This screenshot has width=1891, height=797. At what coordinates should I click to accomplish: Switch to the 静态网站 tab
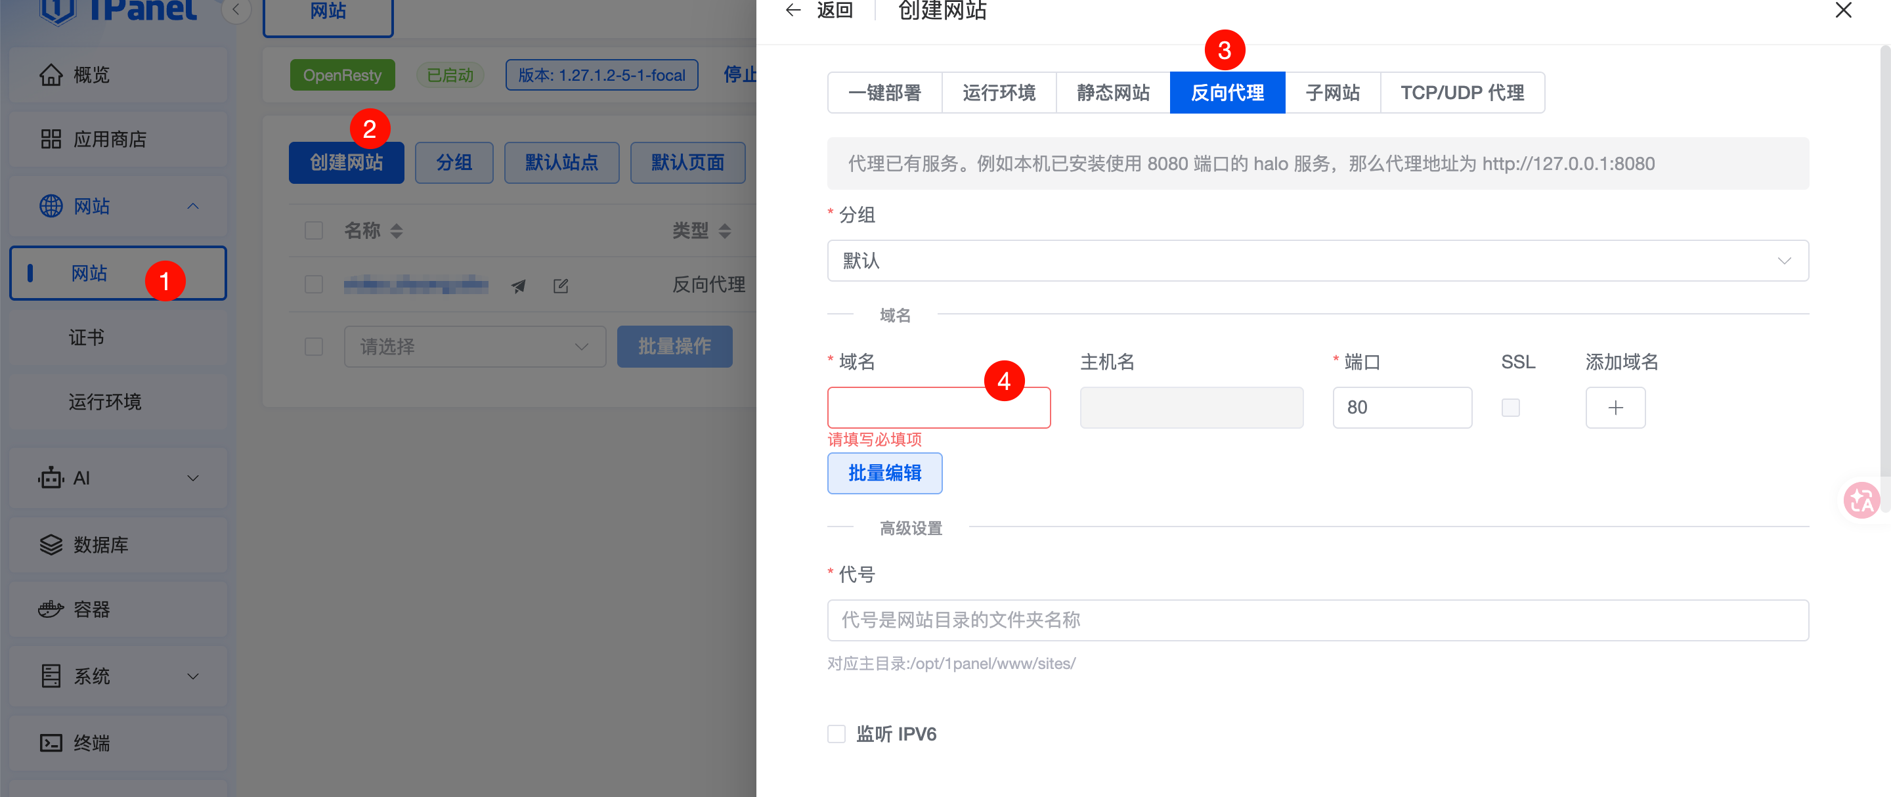tap(1113, 93)
